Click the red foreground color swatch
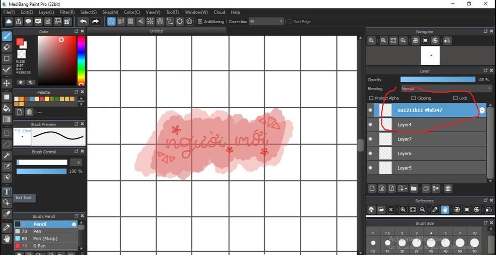Screen dimensions: 496x255 point(20,42)
